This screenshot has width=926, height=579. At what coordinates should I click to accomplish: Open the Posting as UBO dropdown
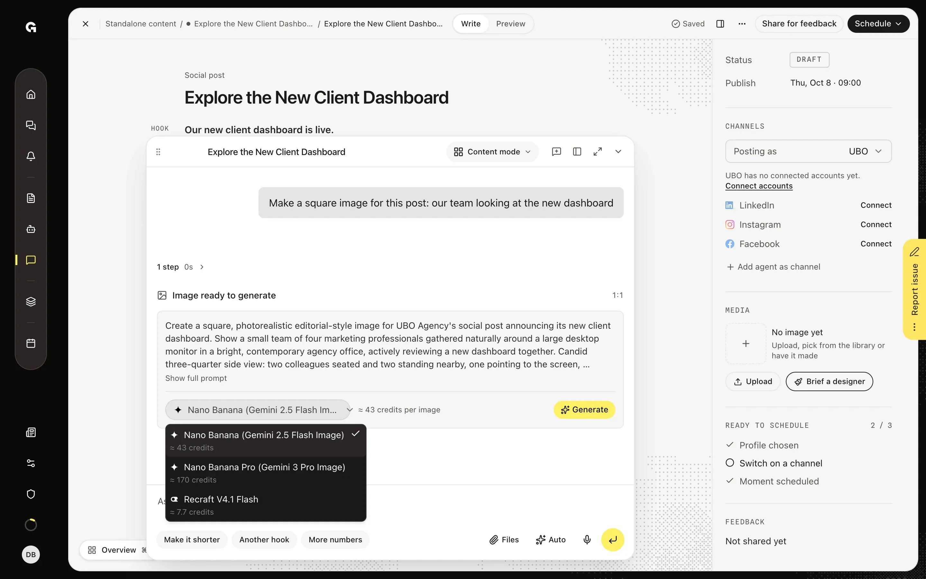[x=808, y=151]
